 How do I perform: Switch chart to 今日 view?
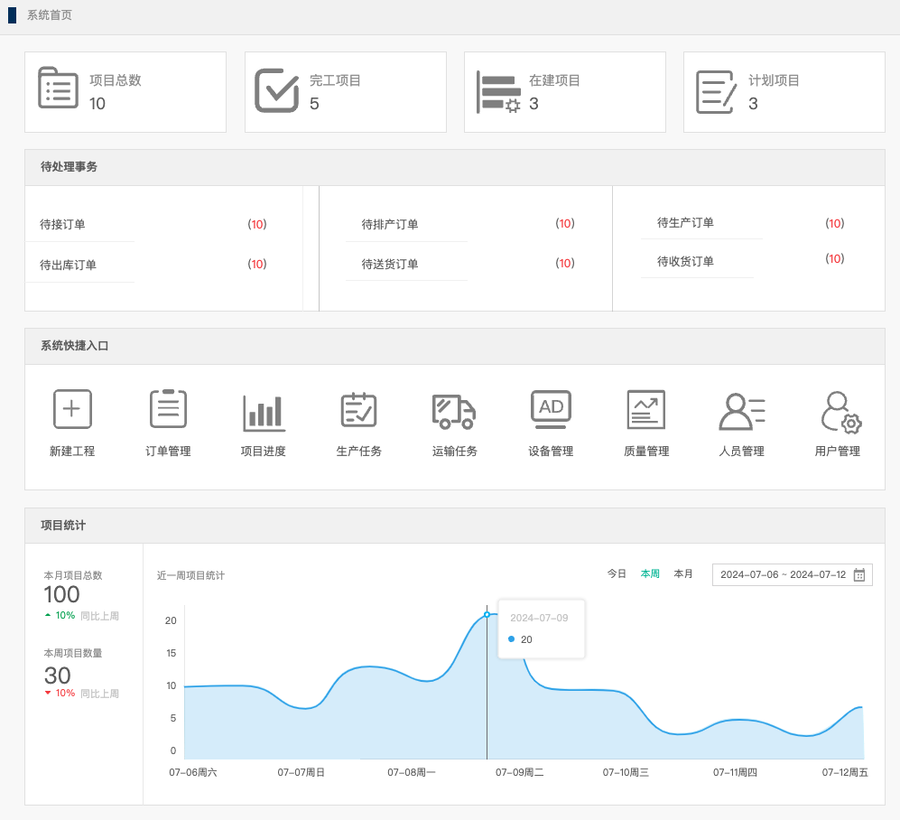tap(617, 574)
